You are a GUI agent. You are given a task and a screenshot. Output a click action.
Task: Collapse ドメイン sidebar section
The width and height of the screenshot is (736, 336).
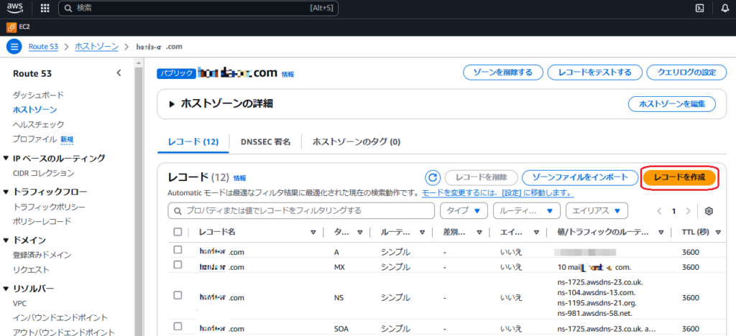pos(6,241)
